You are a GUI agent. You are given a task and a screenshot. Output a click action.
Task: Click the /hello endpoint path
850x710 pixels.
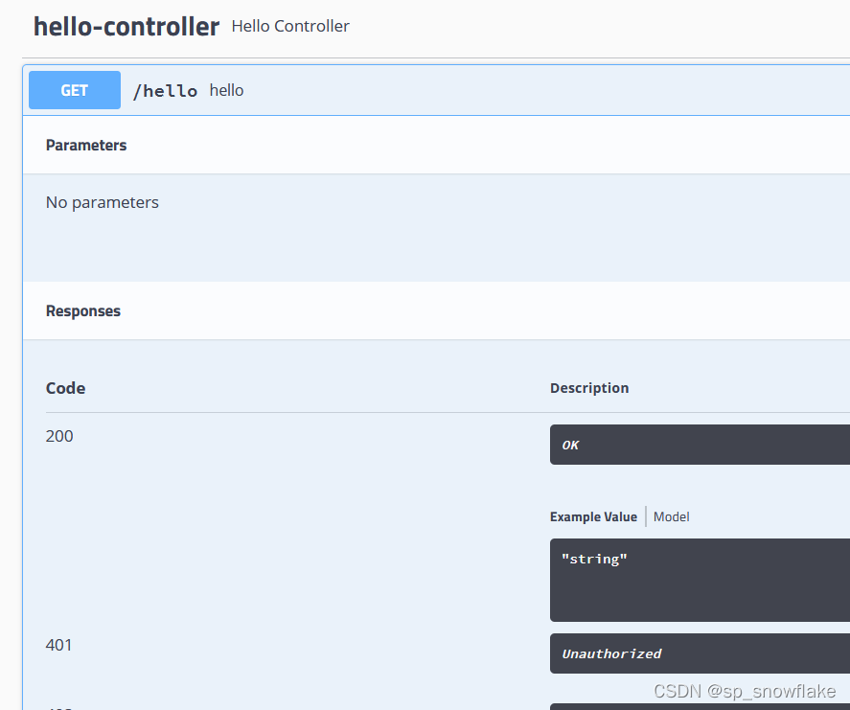tap(166, 90)
